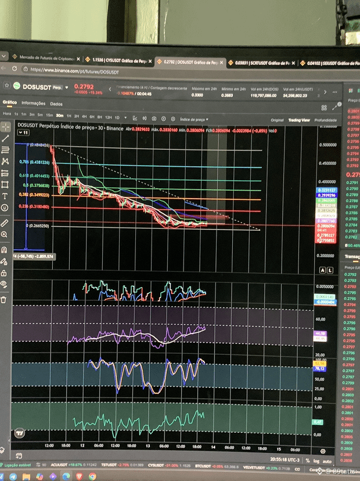Expand the collapsed indicator legend showing 11

pos(23,132)
